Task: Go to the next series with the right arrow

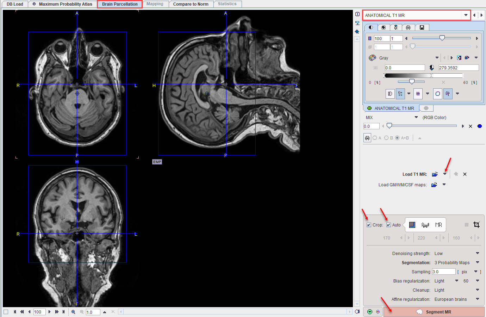Action: coord(481,15)
